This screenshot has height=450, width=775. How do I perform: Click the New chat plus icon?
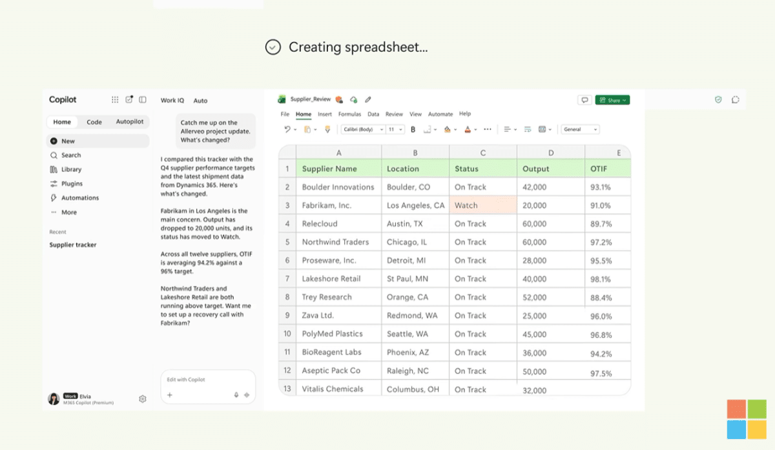click(x=54, y=141)
